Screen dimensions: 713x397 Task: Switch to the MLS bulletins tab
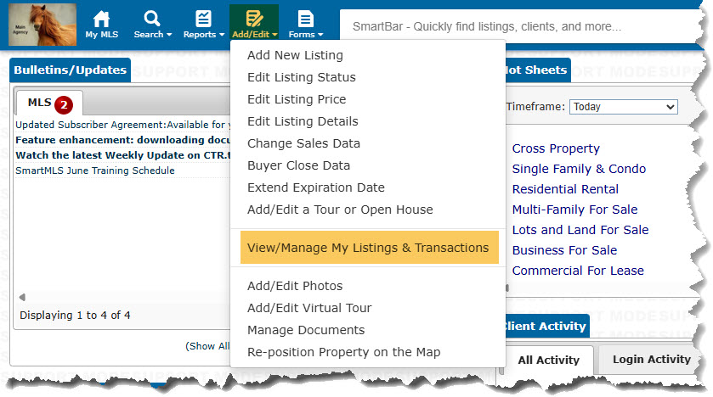coord(49,103)
